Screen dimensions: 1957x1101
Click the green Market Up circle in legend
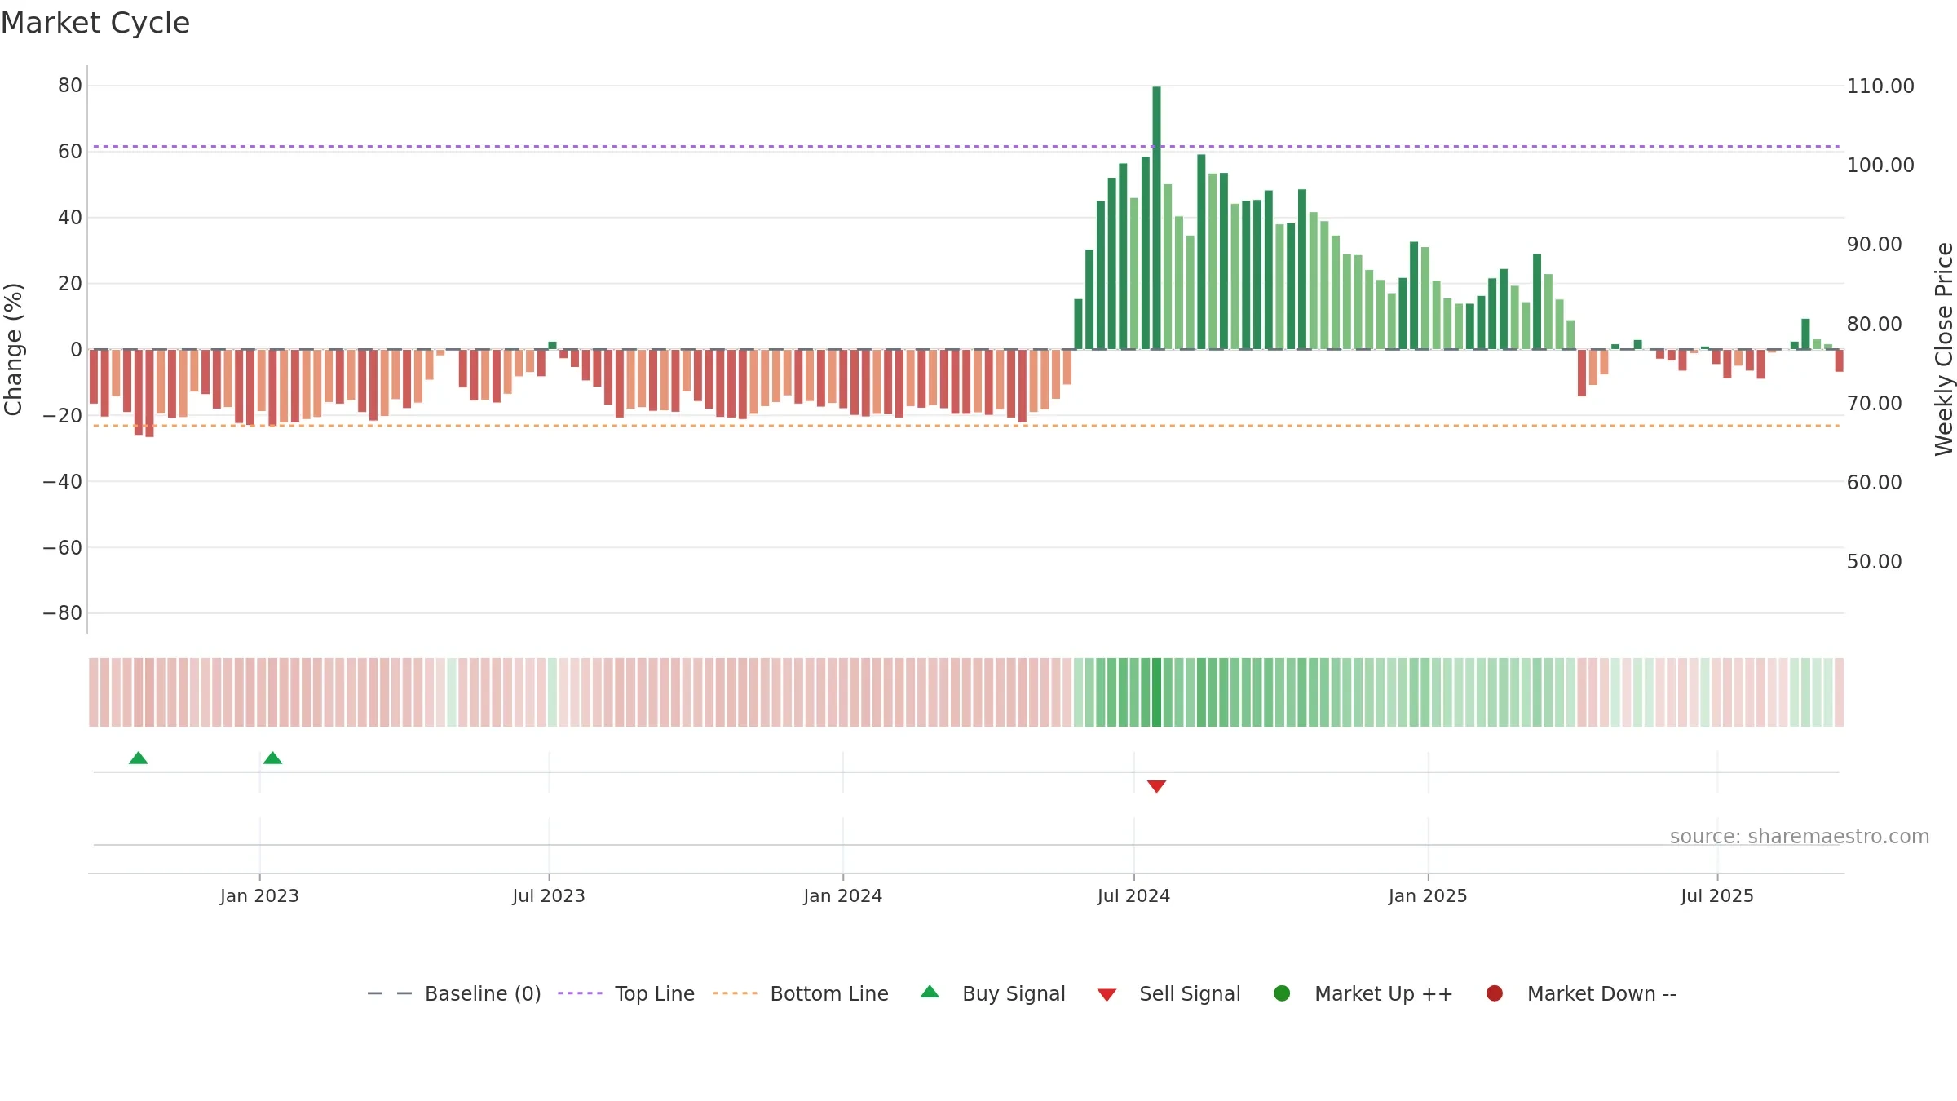1282,993
